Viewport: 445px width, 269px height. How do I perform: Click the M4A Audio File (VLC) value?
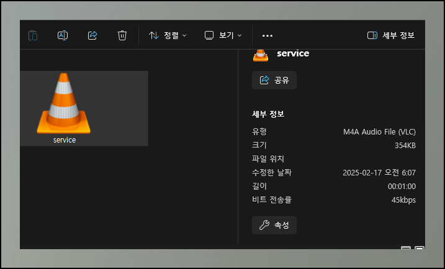(379, 132)
